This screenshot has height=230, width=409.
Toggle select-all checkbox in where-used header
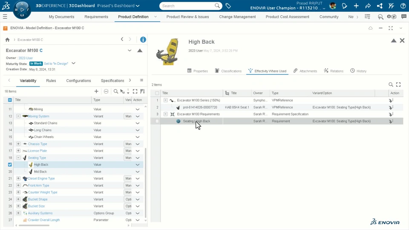[x=157, y=93]
